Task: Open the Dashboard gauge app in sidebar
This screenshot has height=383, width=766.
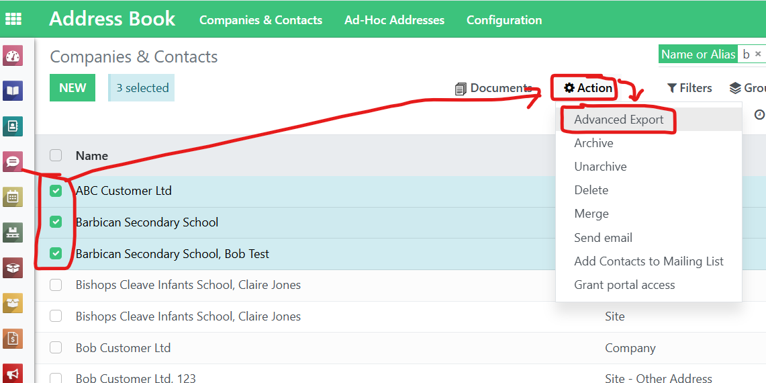Action: [x=13, y=56]
